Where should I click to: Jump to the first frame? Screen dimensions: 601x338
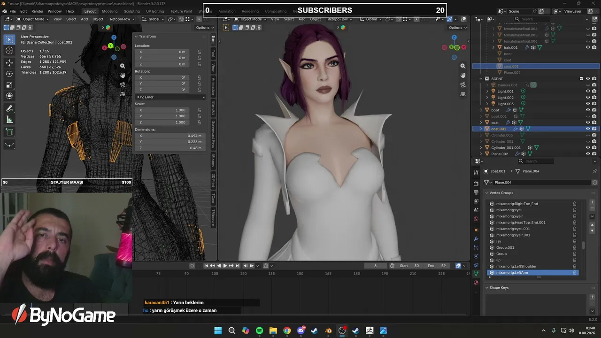coord(206,266)
